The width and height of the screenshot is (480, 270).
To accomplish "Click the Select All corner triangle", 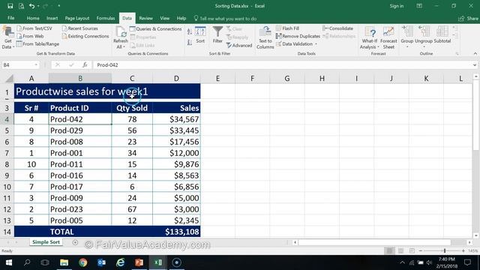I will pos(9,79).
